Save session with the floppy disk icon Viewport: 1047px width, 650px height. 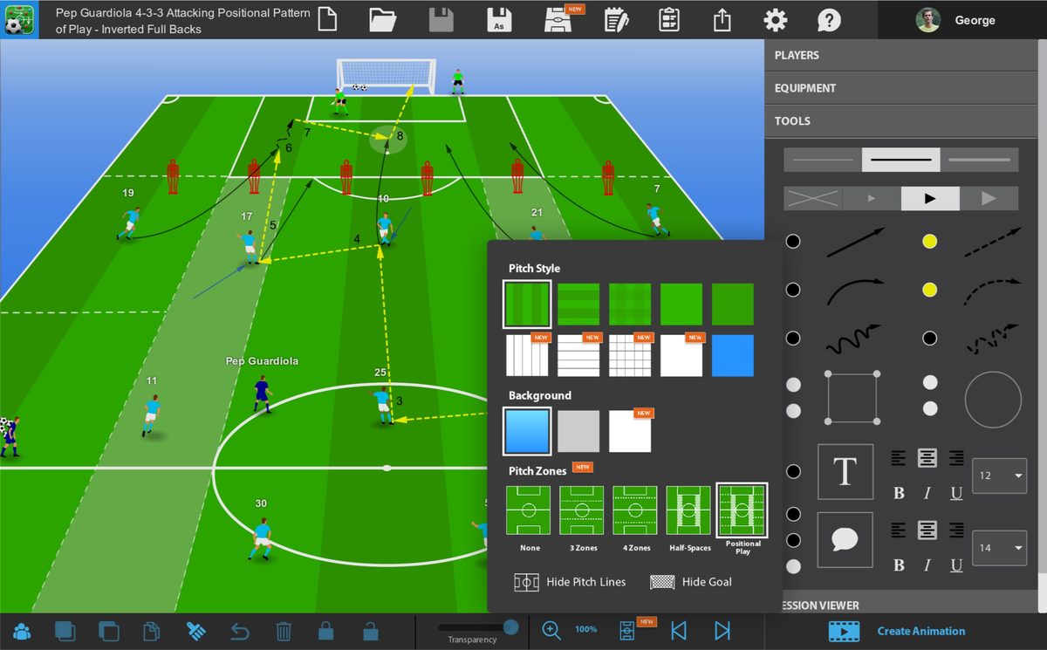[441, 19]
